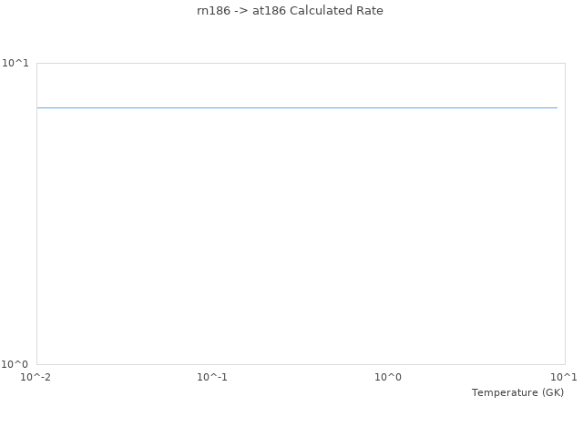
Task: Click the right end of the blue line
Action: 557,107
